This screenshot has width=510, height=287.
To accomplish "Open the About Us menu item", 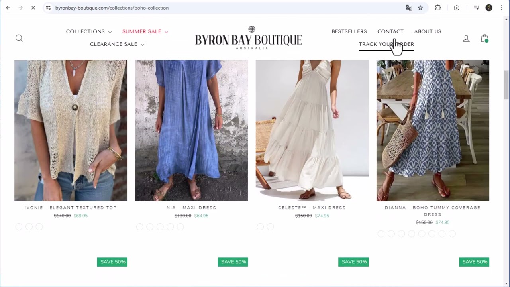I will coord(428,31).
